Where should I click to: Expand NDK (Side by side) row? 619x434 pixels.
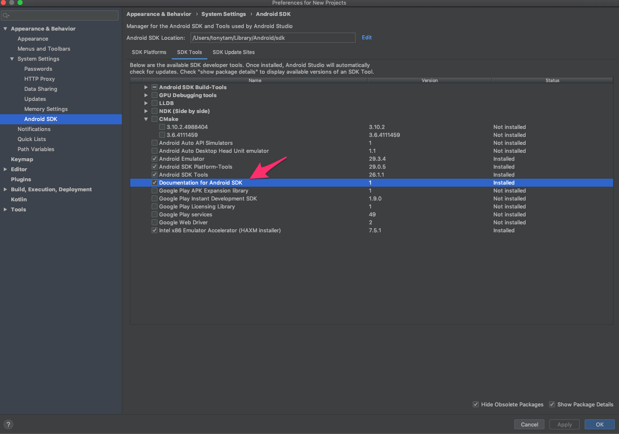146,111
